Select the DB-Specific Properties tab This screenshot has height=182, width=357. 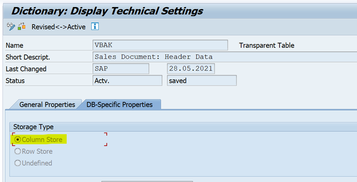click(119, 105)
